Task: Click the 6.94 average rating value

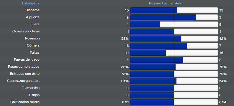Action: click(x=223, y=102)
